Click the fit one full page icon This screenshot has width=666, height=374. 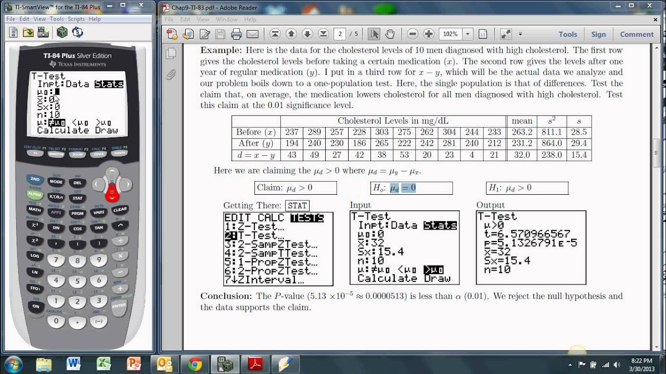(x=483, y=34)
